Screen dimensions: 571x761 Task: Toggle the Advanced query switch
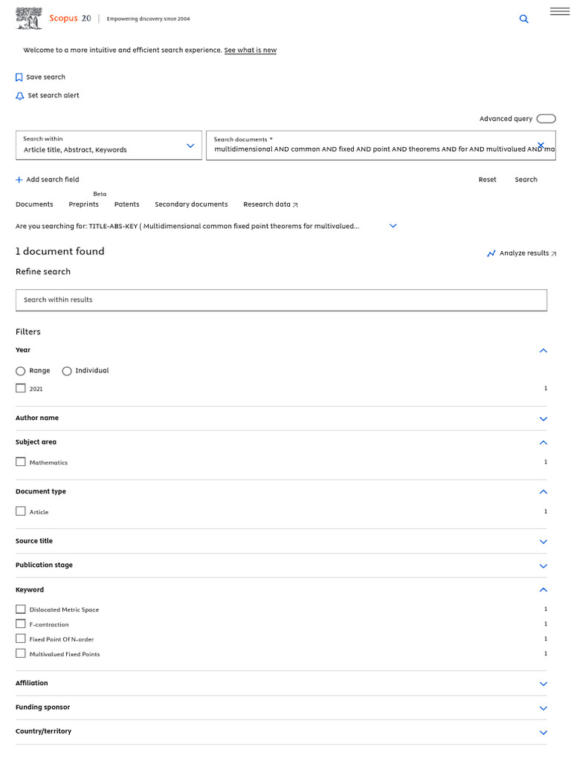pos(546,119)
